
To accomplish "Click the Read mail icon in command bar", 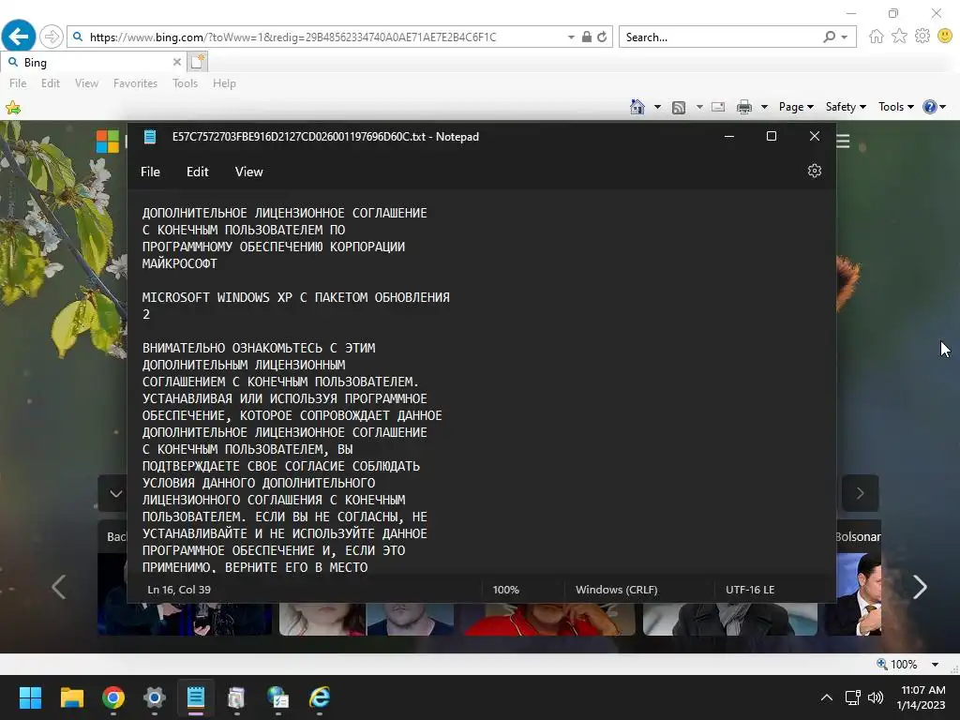I will click(x=718, y=107).
